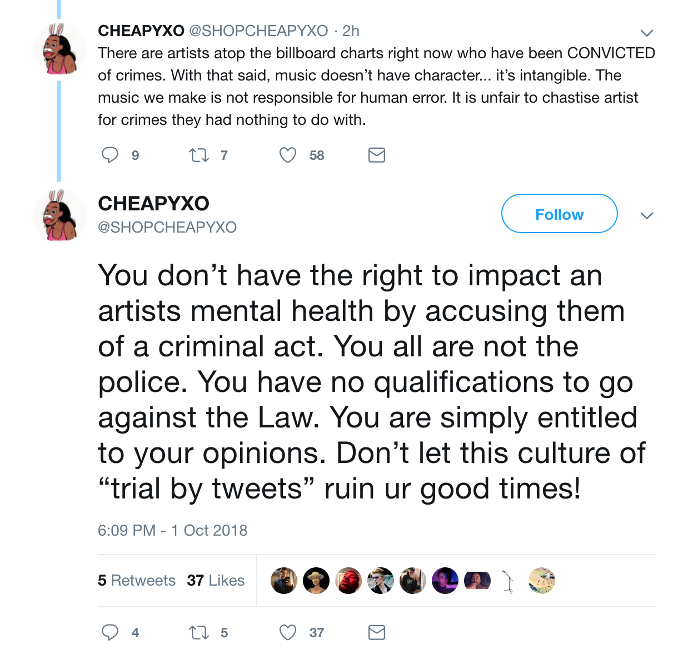Expand more options next to Follow button
Screen dimensions: 688x665
pos(646,215)
